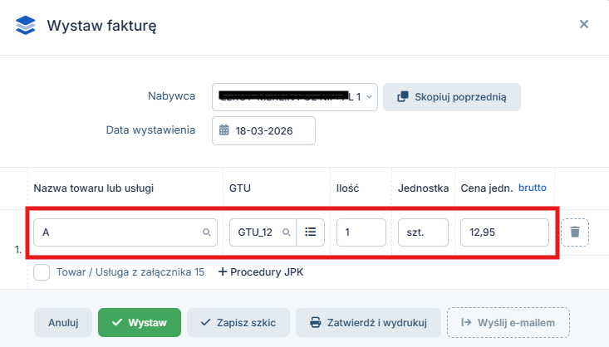Open the GTU list icon button
The height and width of the screenshot is (347, 609).
click(x=311, y=232)
